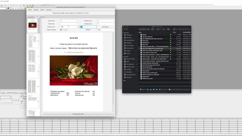This screenshot has width=242, height=136.
Task: Select page 2 thumbnail in PDF sidebar
Action: [x=32, y=41]
